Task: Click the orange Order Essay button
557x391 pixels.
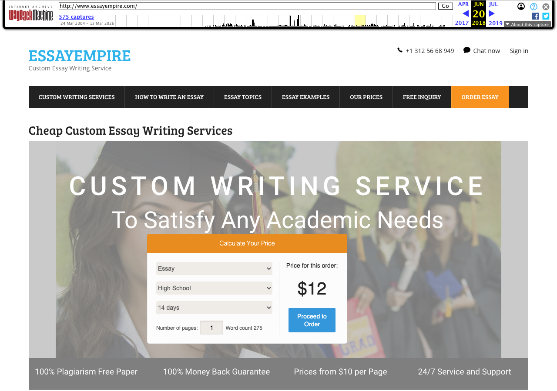Action: click(x=480, y=97)
